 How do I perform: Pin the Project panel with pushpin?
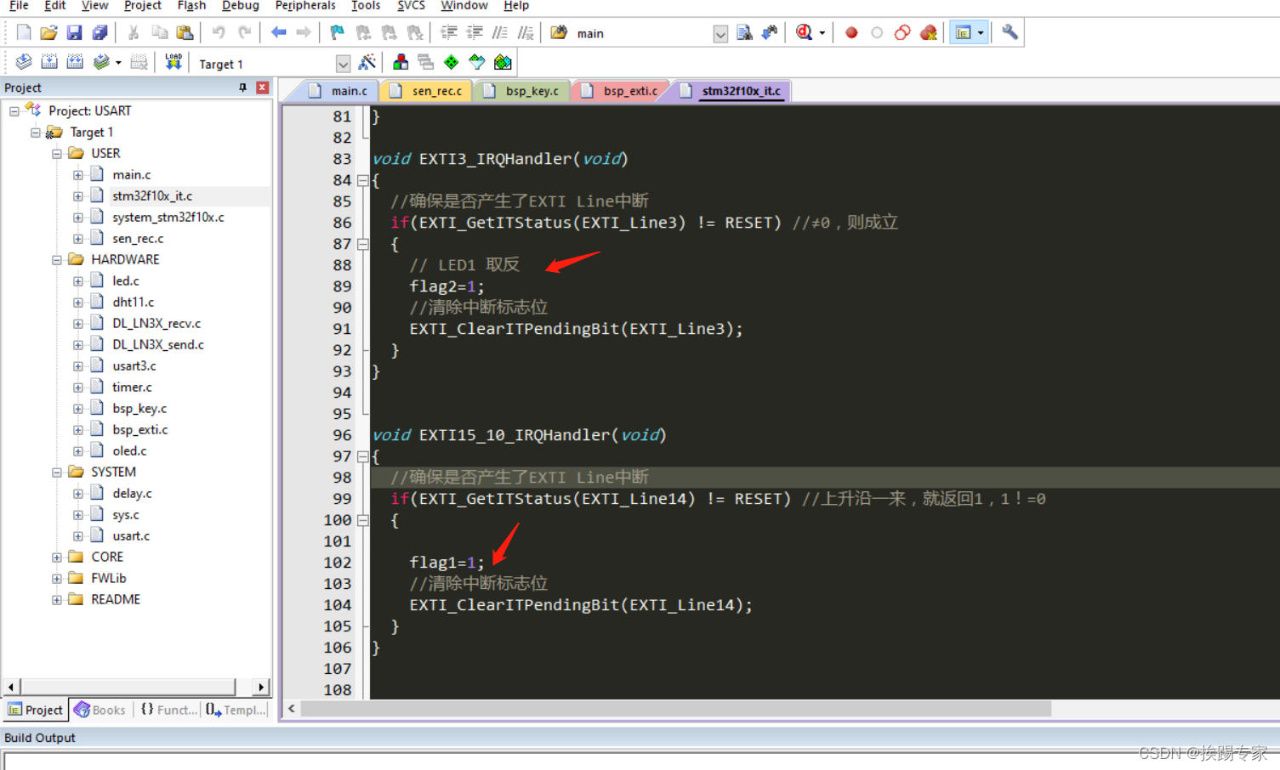point(243,88)
